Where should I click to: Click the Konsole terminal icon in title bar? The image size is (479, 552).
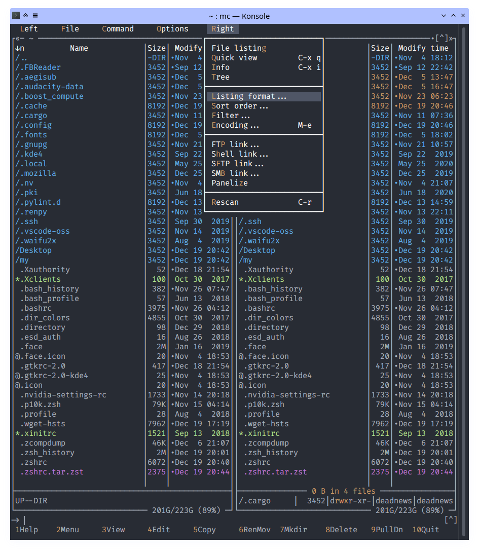point(16,16)
